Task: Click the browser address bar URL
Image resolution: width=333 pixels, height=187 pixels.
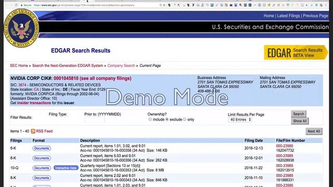Action: [x=84, y=5]
